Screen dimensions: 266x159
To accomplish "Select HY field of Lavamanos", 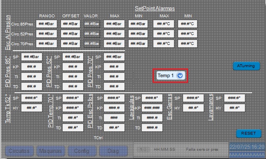I will [x=234, y=108].
